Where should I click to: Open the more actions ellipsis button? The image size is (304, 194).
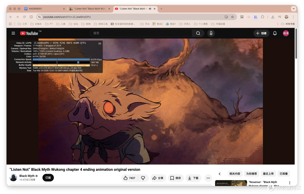pyautogui.click(x=208, y=178)
